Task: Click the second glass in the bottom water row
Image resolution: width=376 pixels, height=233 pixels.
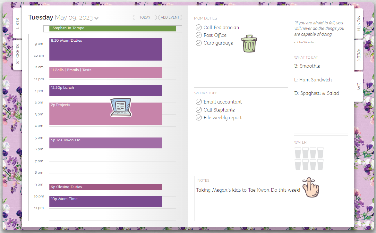Action: click(305, 164)
